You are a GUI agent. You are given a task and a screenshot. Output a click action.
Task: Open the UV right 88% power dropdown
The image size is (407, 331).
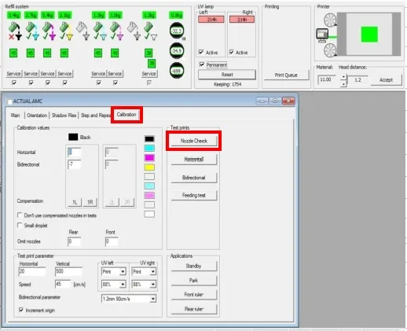[144, 284]
